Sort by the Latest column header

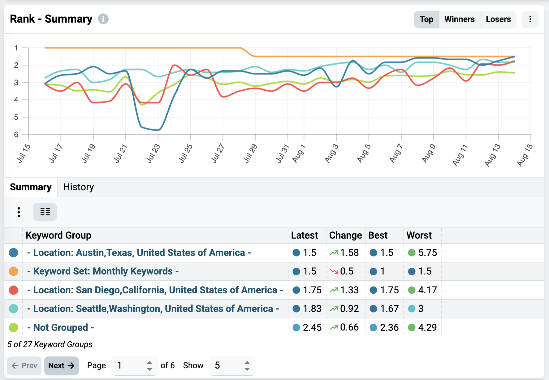[x=305, y=235]
